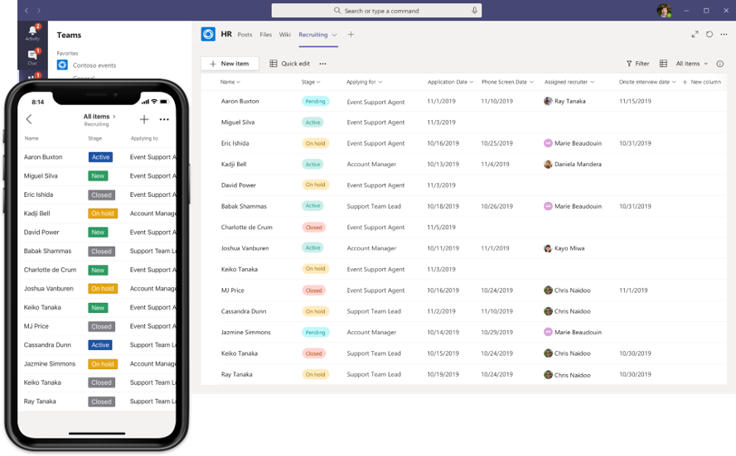736x456 pixels.
Task: Click the reload tab icon
Action: [x=709, y=35]
